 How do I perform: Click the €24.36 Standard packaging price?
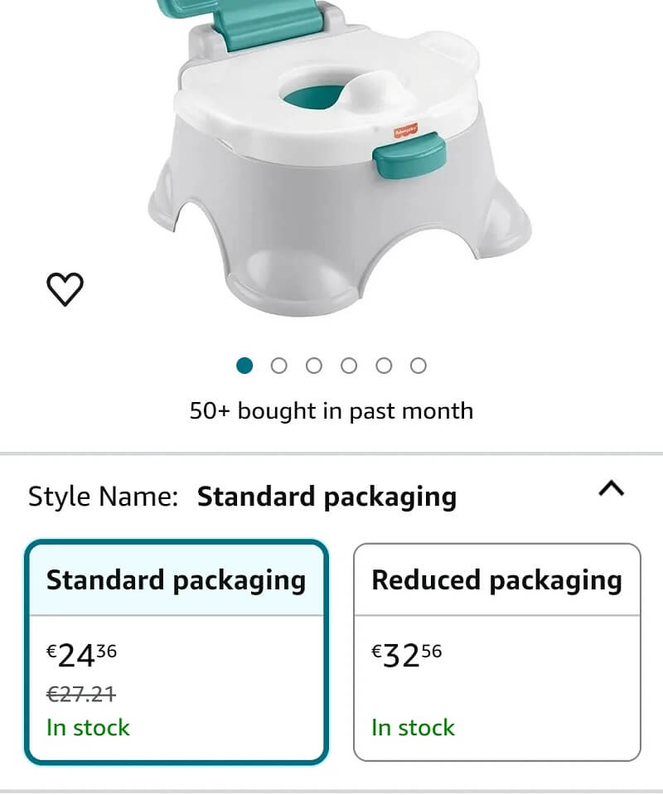(82, 656)
